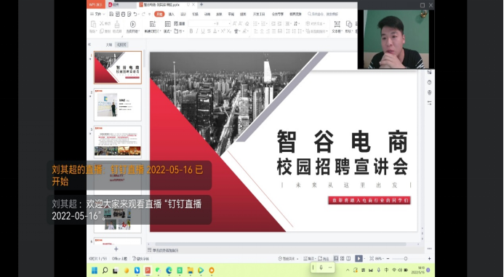Click the add slide plus button below thumbnails
The height and width of the screenshot is (277, 504).
116,249
